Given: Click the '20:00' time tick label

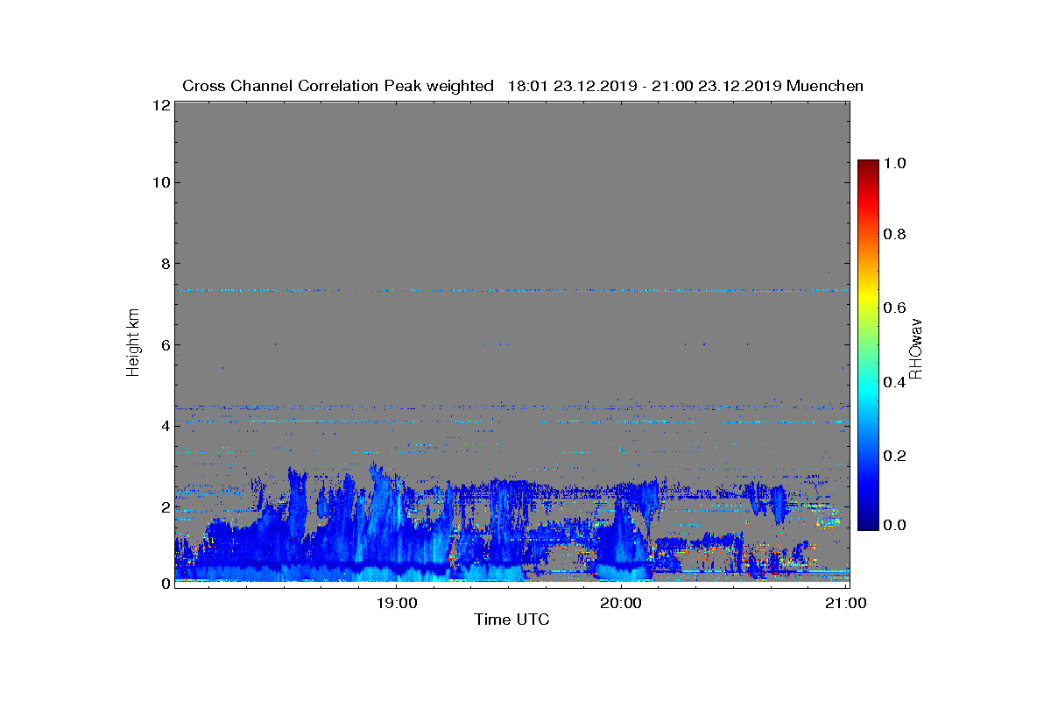Looking at the screenshot, I should pos(621,603).
